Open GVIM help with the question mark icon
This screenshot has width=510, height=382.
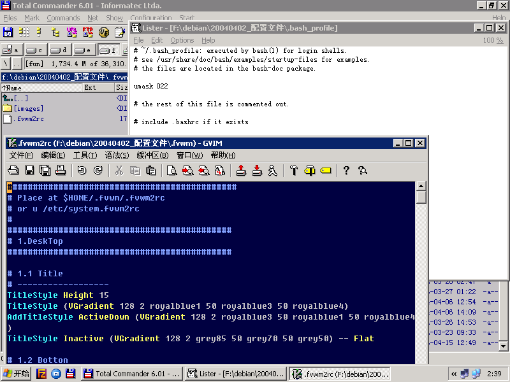click(347, 170)
